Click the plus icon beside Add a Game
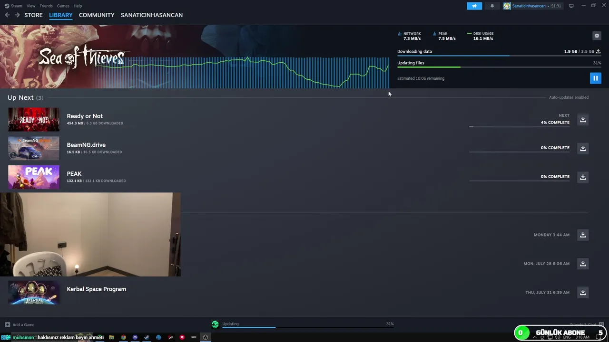 click(x=7, y=325)
